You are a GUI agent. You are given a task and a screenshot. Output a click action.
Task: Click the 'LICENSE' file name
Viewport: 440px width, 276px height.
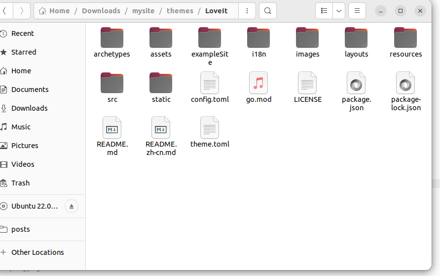(308, 100)
